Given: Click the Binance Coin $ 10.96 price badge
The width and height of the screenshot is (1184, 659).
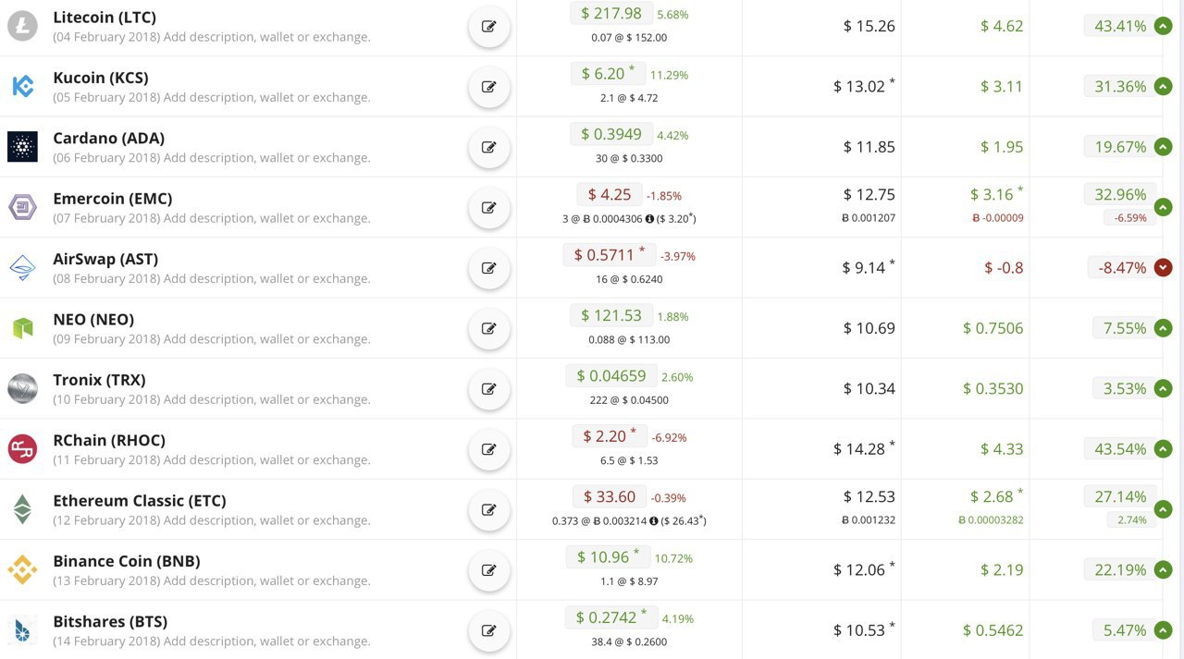Looking at the screenshot, I should coord(610,556).
